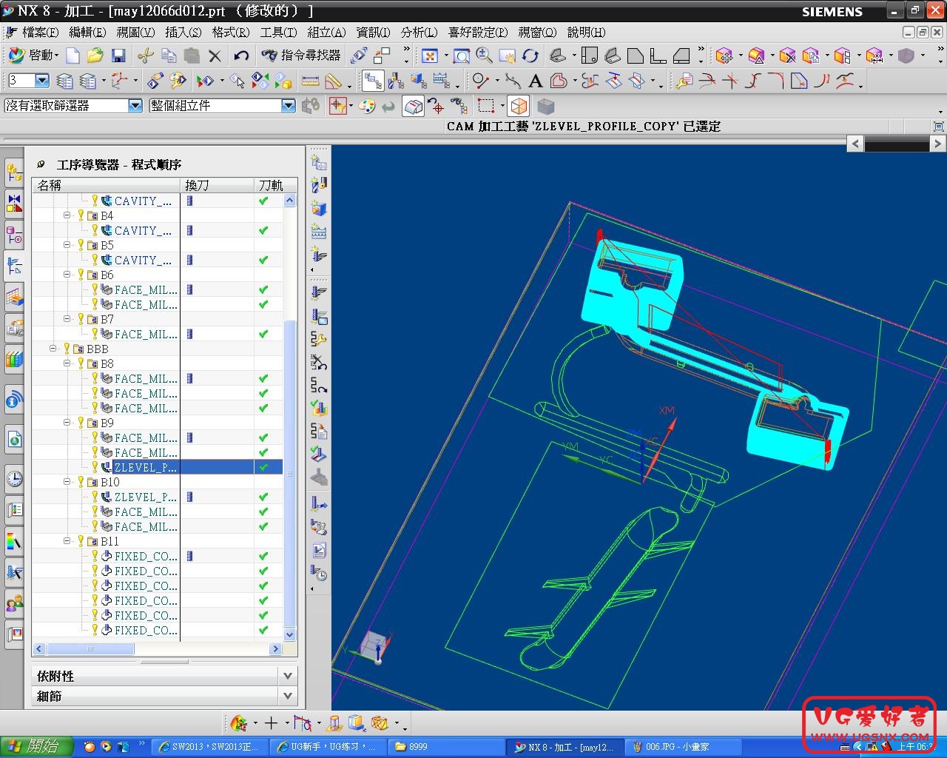Open the Roles sidebar tab

(x=14, y=603)
